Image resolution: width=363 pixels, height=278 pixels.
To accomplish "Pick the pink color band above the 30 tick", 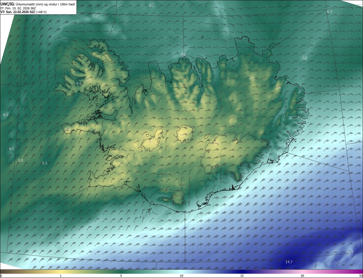I will (302, 272).
